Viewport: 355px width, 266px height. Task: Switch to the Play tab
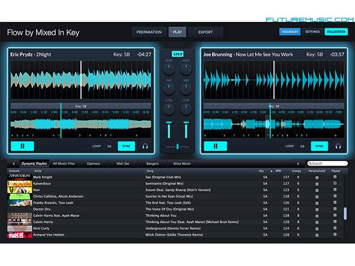[x=177, y=32]
